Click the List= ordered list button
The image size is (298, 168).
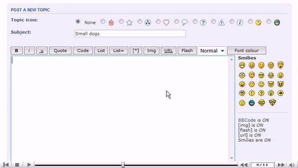119,50
